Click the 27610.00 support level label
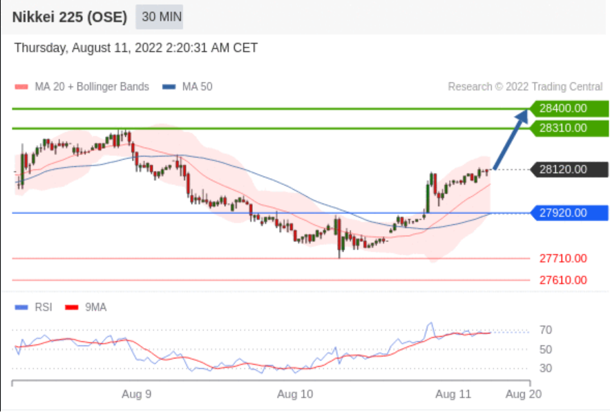Image resolution: width=610 pixels, height=417 pixels. 563,280
